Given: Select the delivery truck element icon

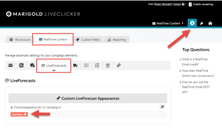Looking at the screenshot, I should coord(75,65).
